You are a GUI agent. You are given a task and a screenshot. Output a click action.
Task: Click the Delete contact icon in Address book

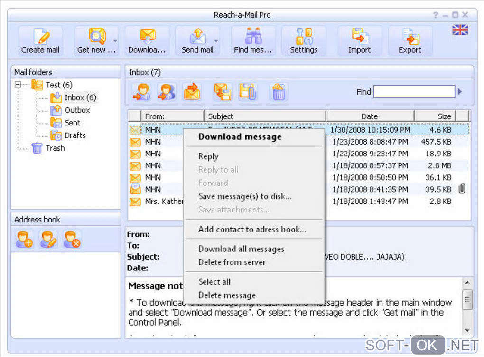point(72,239)
